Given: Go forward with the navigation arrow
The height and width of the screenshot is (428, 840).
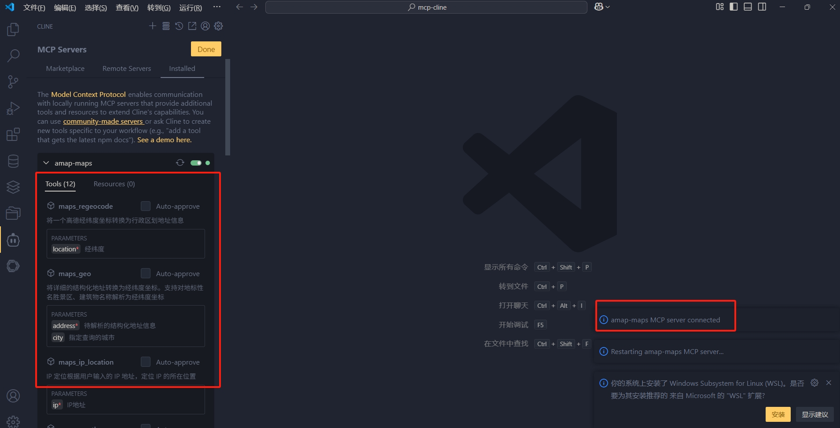Looking at the screenshot, I should [254, 7].
